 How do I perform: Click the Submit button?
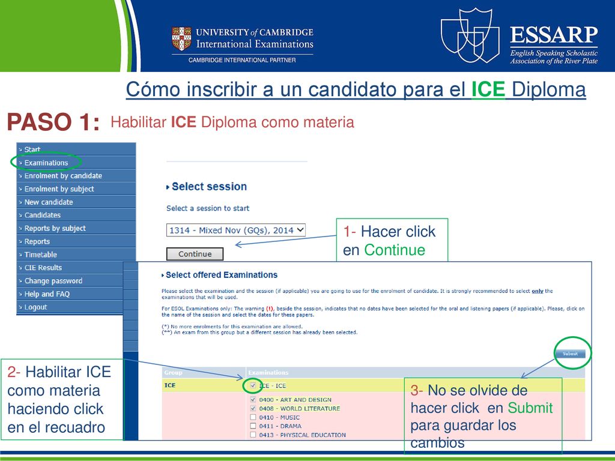click(571, 354)
